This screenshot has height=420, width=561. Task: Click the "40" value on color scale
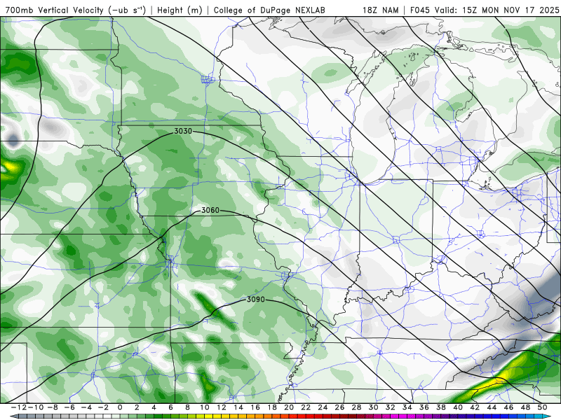(458, 407)
